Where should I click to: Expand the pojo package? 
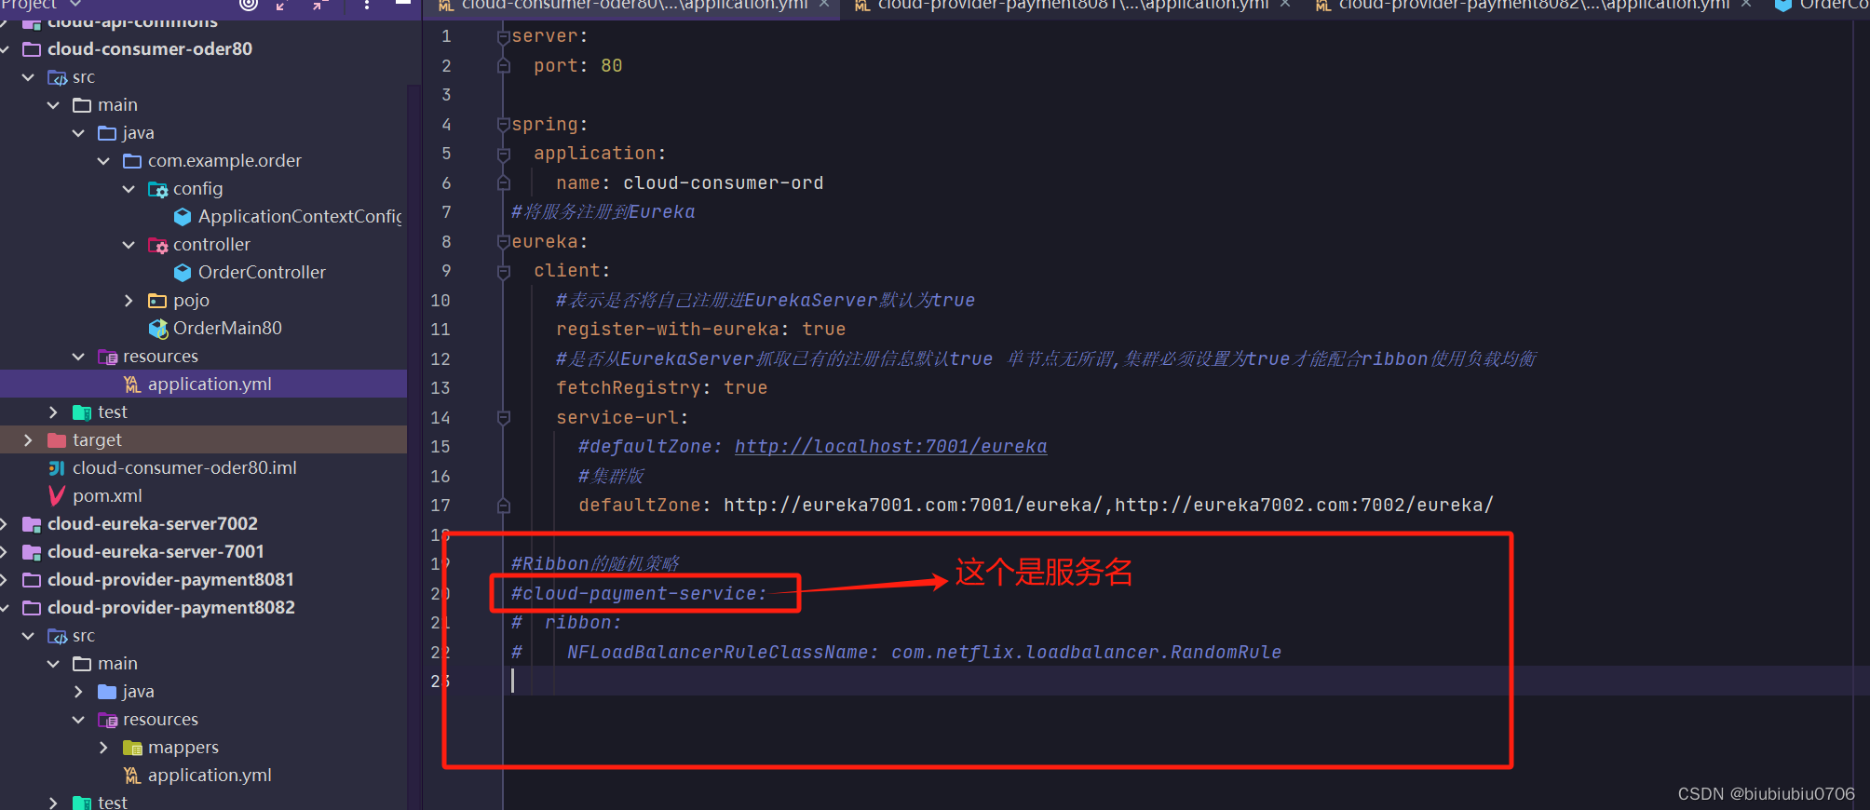tap(129, 301)
